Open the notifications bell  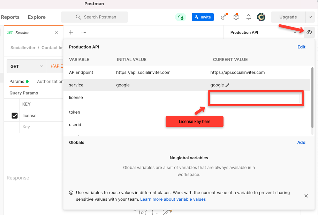pyautogui.click(x=248, y=17)
